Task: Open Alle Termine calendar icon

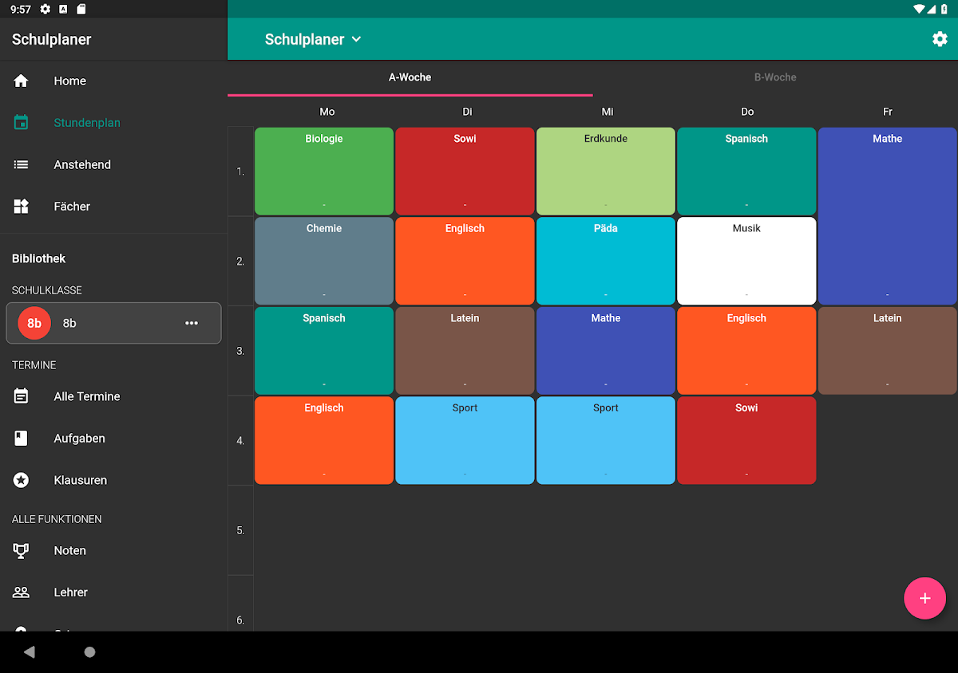Action: (22, 396)
